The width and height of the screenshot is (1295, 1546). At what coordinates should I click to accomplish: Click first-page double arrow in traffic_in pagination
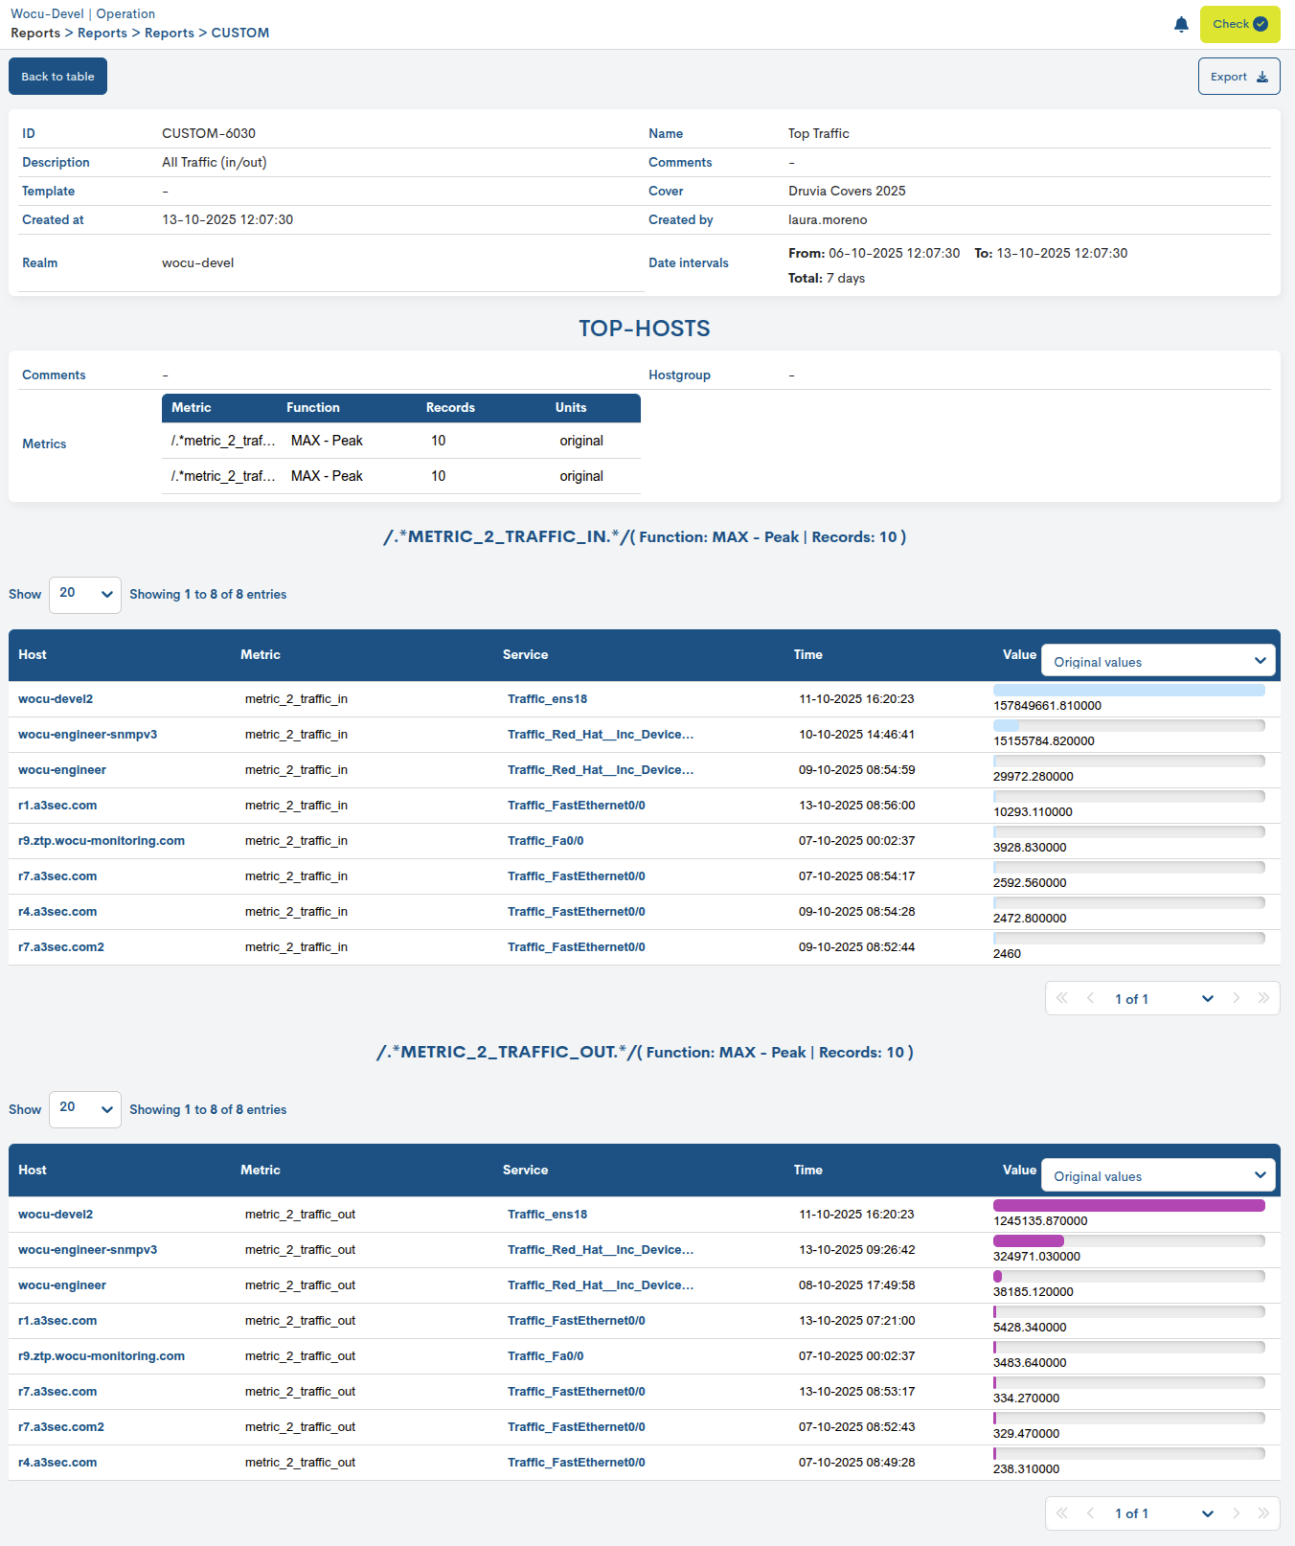1061,999
